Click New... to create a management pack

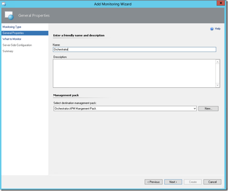click(208, 109)
